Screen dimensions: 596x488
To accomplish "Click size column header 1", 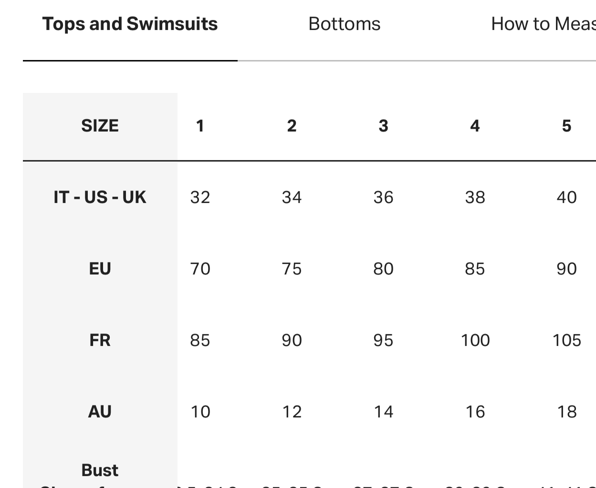I will [200, 126].
